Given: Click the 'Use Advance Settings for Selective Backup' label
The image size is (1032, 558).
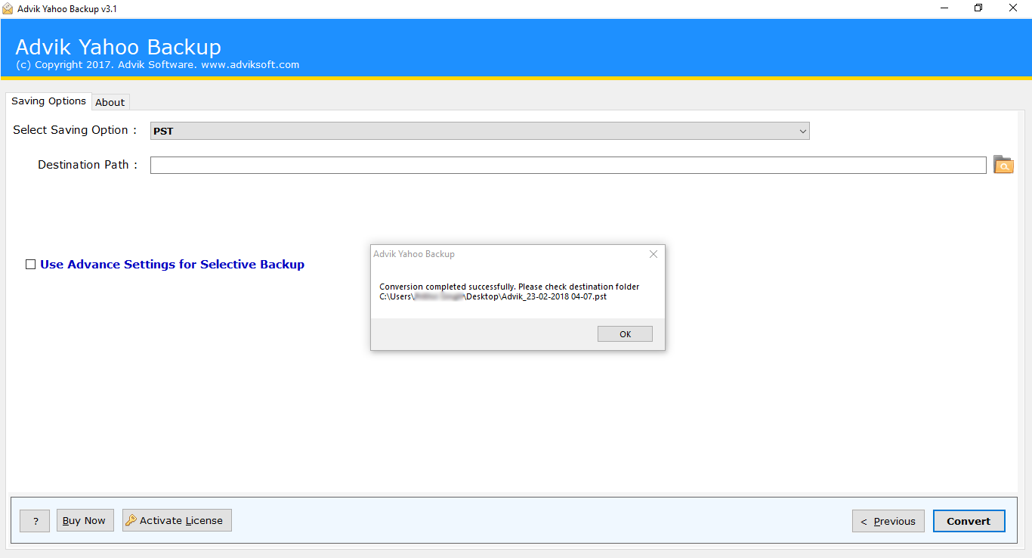Looking at the screenshot, I should point(172,265).
